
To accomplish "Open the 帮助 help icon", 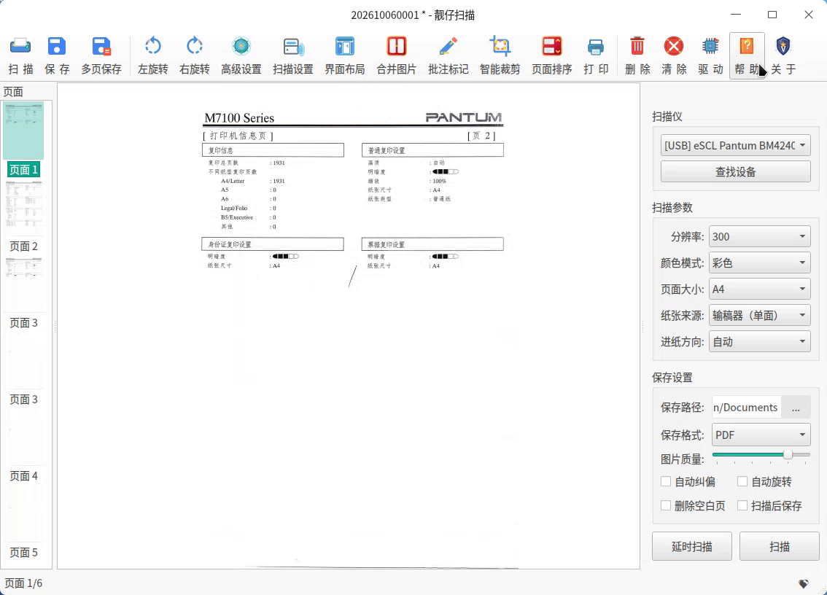I will 747,55.
